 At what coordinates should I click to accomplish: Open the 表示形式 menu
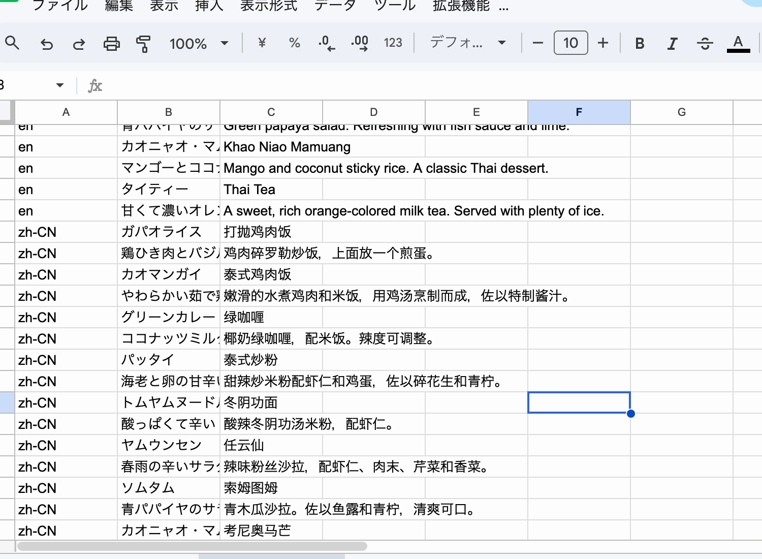pos(269,6)
